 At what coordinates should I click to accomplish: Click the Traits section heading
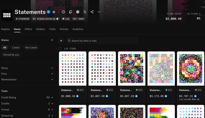4,91
